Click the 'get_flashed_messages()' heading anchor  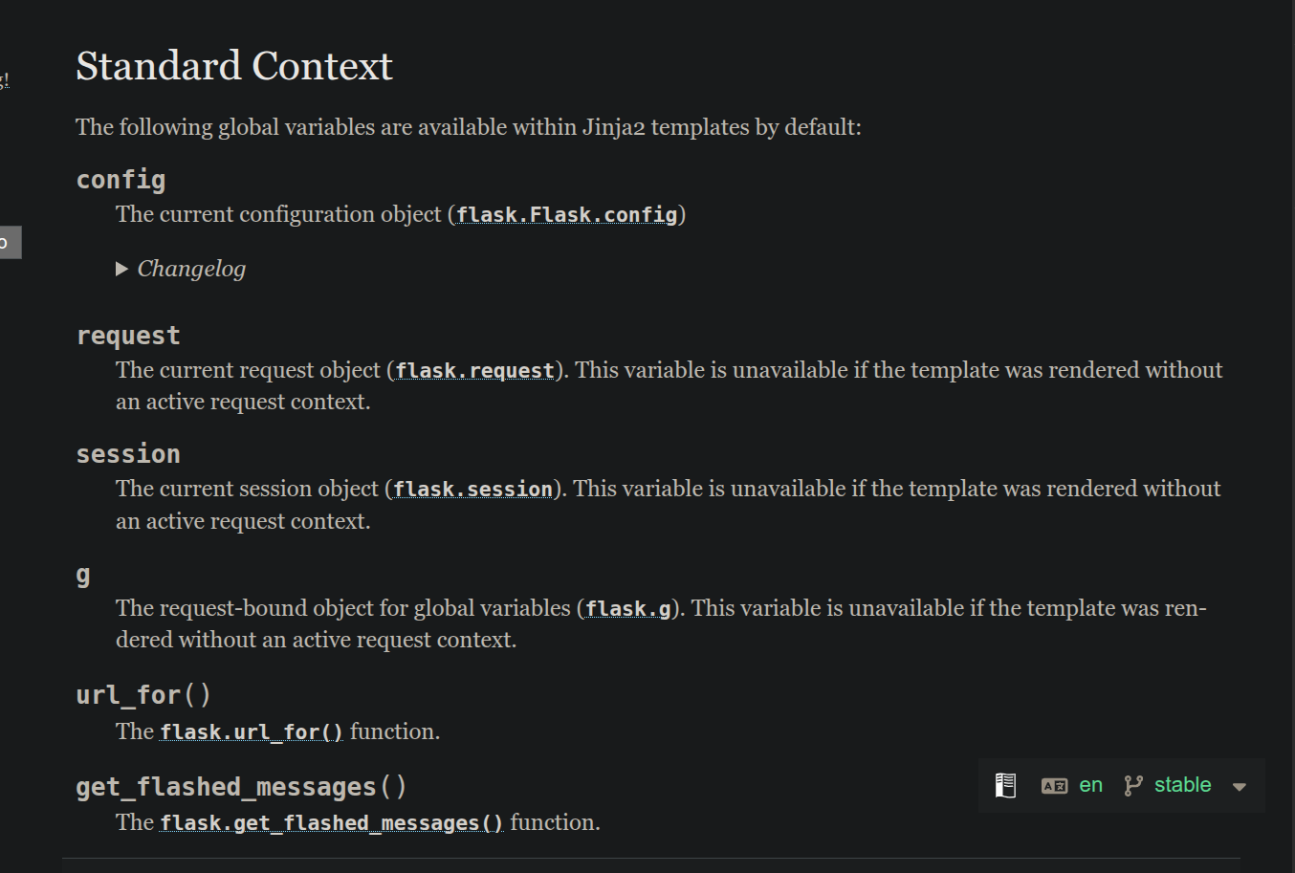[x=241, y=786]
